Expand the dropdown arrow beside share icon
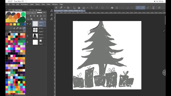The height and width of the screenshot is (96, 171). tap(65, 8)
